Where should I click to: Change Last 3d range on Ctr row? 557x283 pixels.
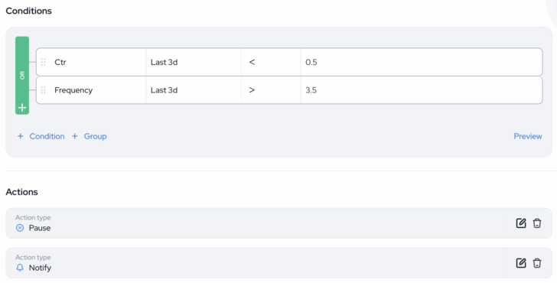[194, 62]
